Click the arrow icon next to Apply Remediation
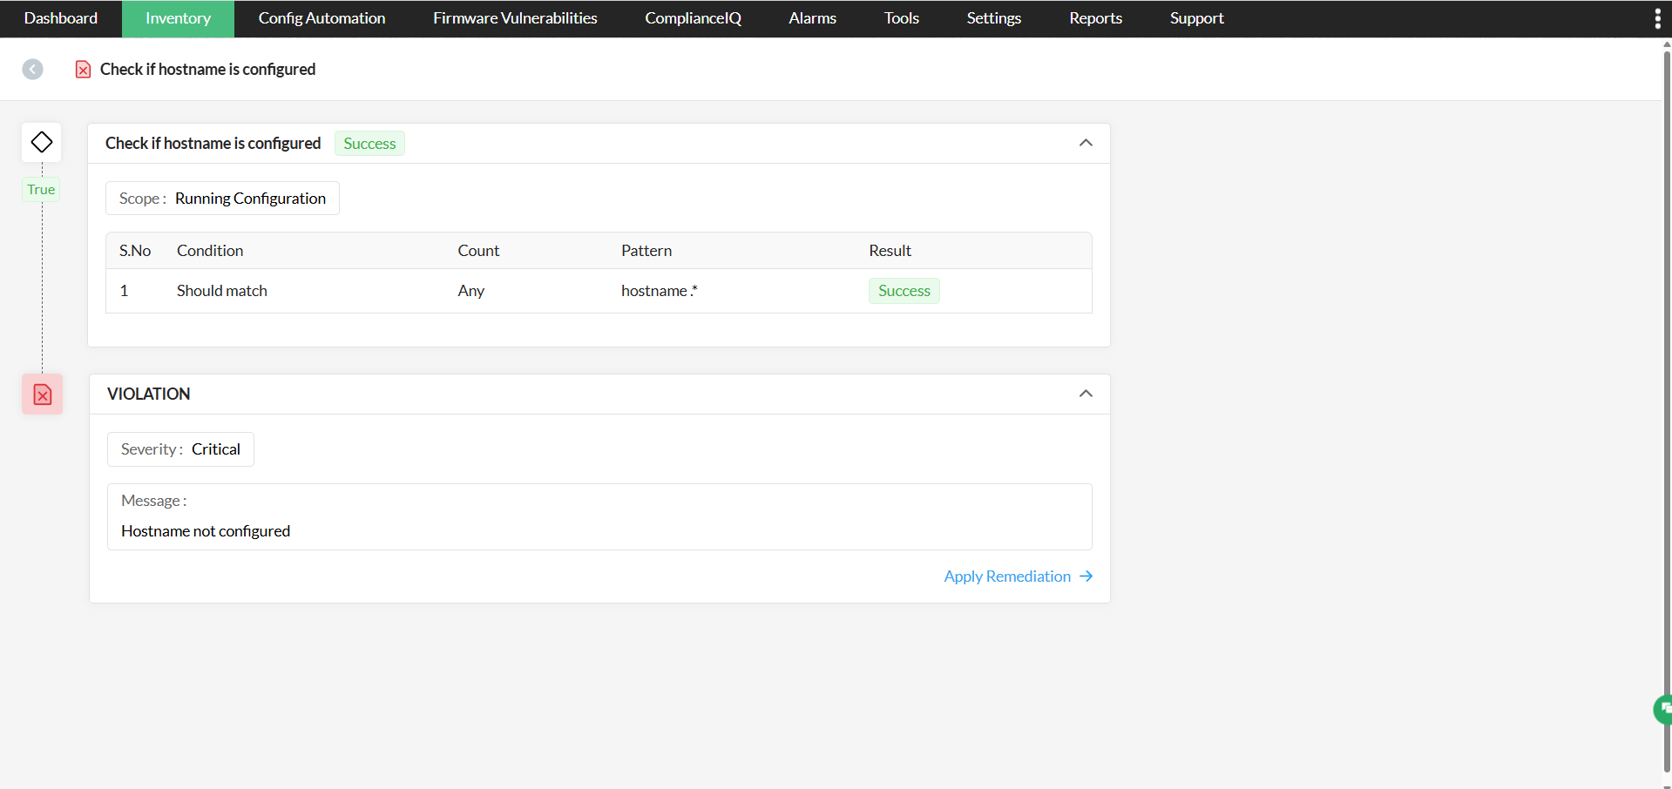The width and height of the screenshot is (1672, 789). tap(1086, 576)
